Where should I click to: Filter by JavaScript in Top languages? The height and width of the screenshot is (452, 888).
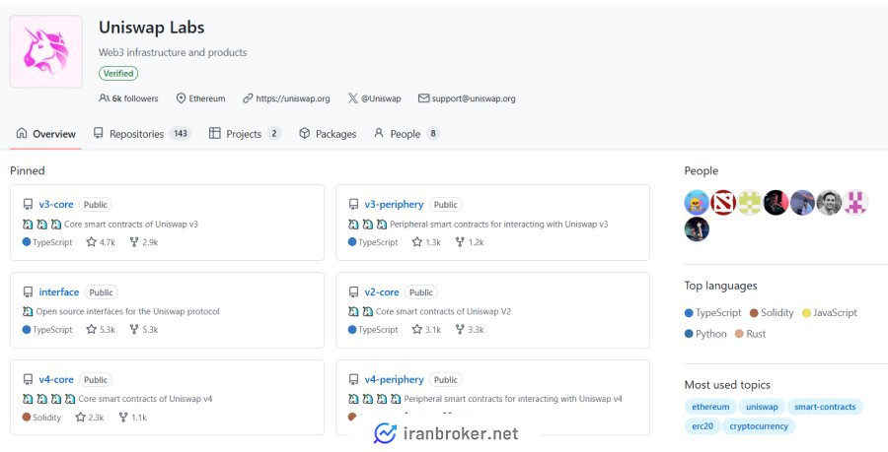point(830,312)
